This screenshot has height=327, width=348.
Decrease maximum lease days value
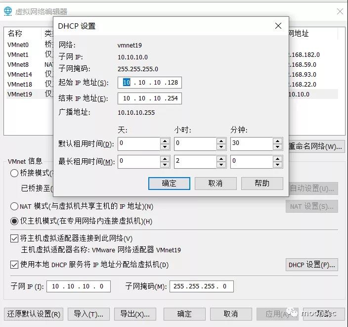[165, 165]
